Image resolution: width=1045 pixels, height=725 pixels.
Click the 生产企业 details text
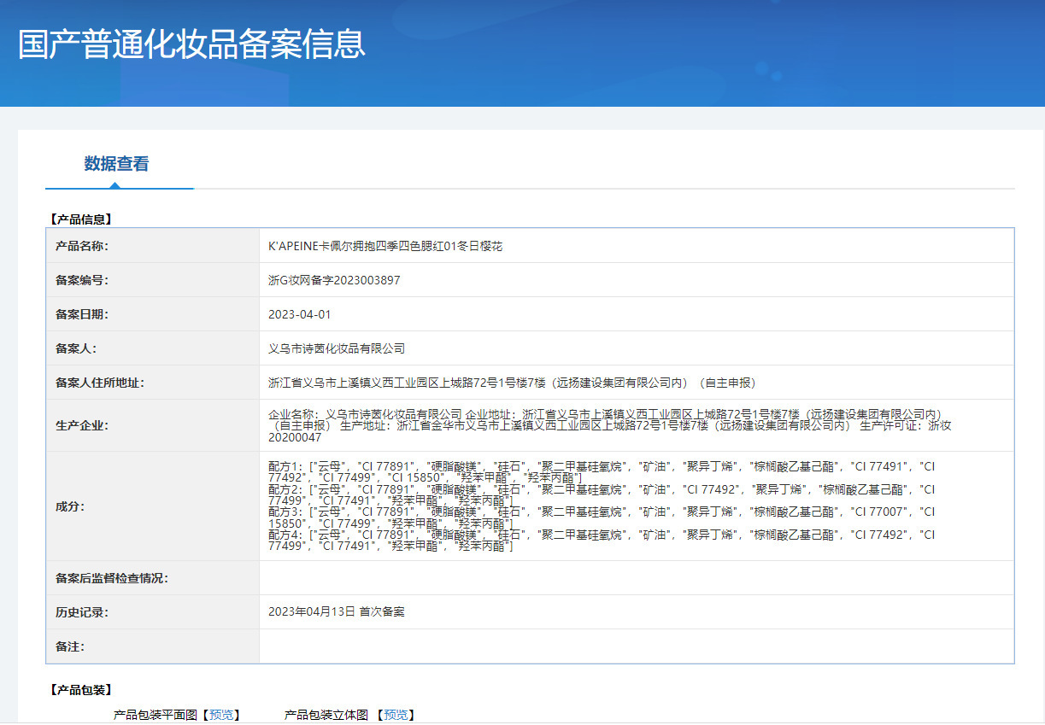(609, 425)
